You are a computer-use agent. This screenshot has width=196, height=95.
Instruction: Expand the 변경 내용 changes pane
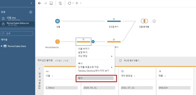(39, 69)
